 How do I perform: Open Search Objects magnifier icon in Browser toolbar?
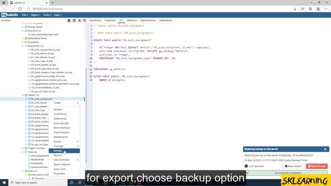pos(85,21)
